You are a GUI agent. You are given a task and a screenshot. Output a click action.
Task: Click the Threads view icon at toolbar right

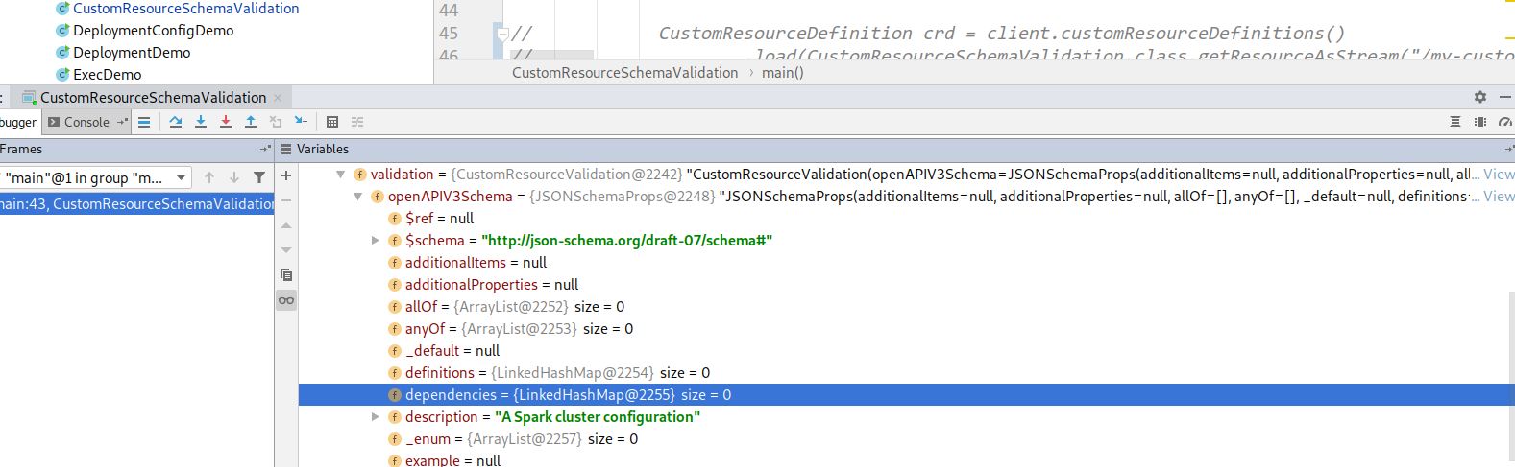(1480, 122)
